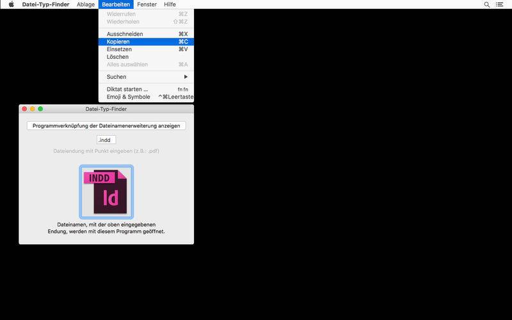Viewport: 512px width, 320px height.
Task: Click the INDD InDesign file icon
Action: click(x=106, y=191)
